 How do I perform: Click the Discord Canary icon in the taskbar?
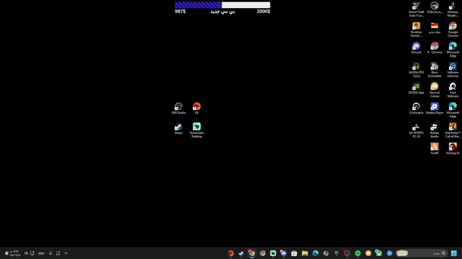click(x=368, y=253)
